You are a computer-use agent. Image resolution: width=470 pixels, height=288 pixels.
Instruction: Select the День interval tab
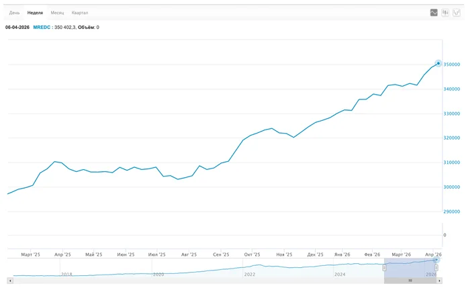point(14,13)
